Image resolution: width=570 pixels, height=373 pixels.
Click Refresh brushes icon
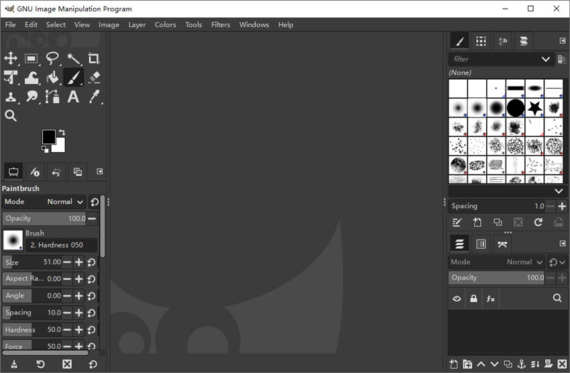[x=538, y=223]
